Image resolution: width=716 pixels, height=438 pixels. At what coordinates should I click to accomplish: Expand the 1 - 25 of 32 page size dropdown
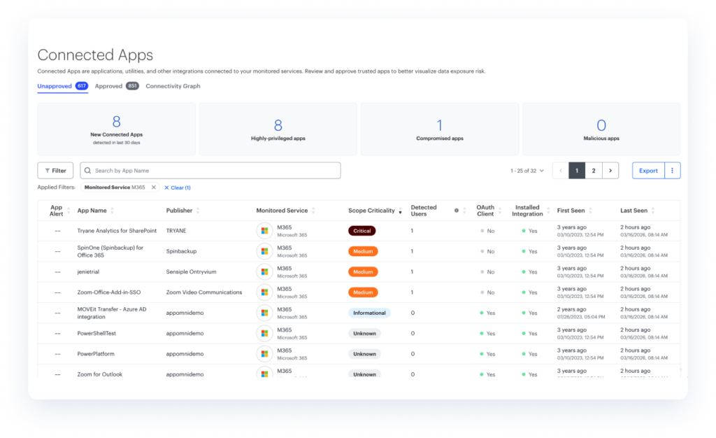tap(527, 171)
